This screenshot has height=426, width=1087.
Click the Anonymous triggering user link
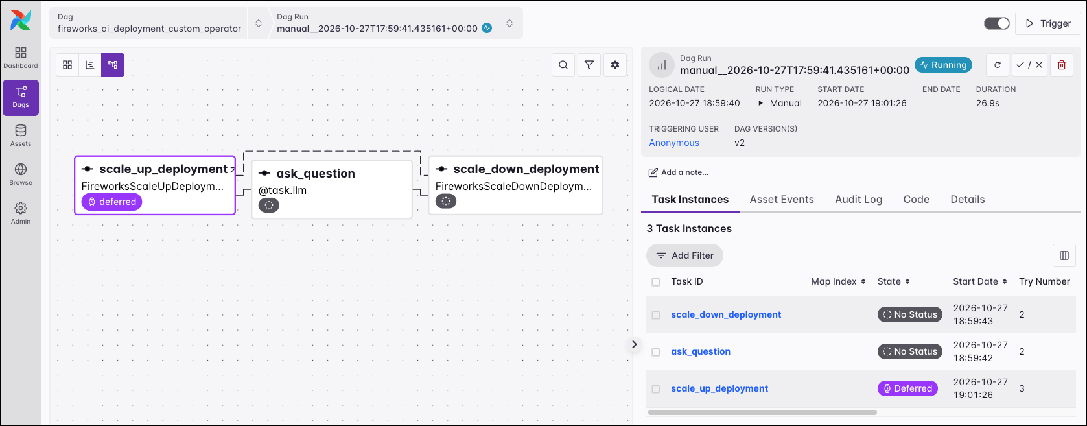pos(674,143)
